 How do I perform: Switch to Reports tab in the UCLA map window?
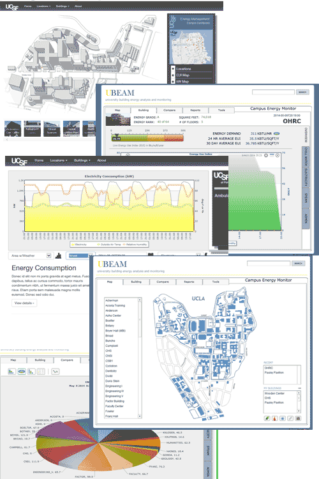coord(189,282)
